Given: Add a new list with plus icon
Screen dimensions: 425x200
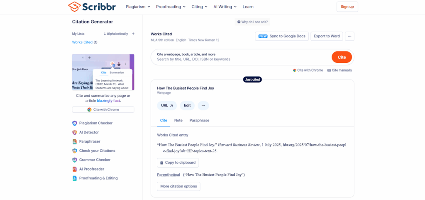Looking at the screenshot, I should click(133, 34).
